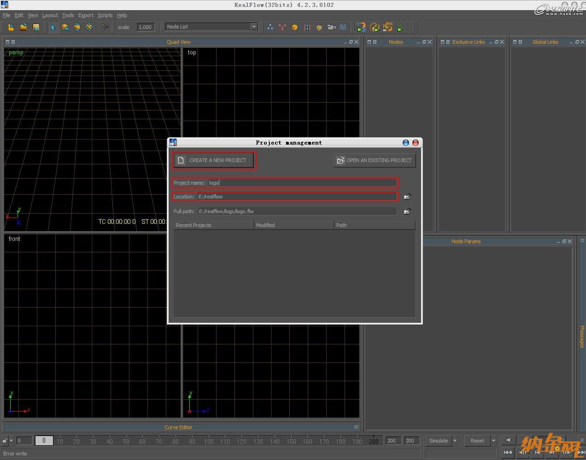Click the constraints icon after the cube
This screenshot has width=586, height=460.
coord(307,27)
